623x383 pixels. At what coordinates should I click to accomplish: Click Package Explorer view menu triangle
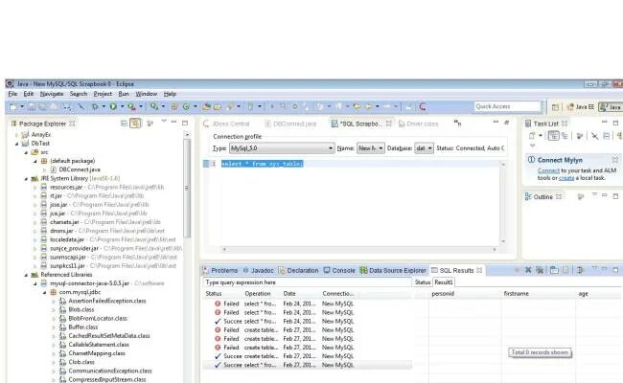(164, 122)
